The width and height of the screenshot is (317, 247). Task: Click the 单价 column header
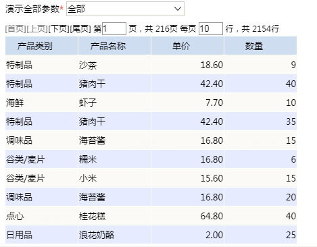coord(187,46)
